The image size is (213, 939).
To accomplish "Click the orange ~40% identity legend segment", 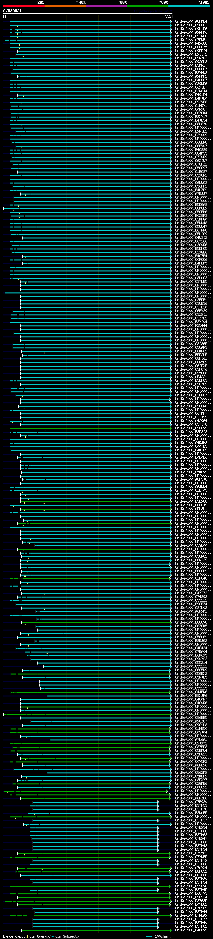I will (65, 6).
